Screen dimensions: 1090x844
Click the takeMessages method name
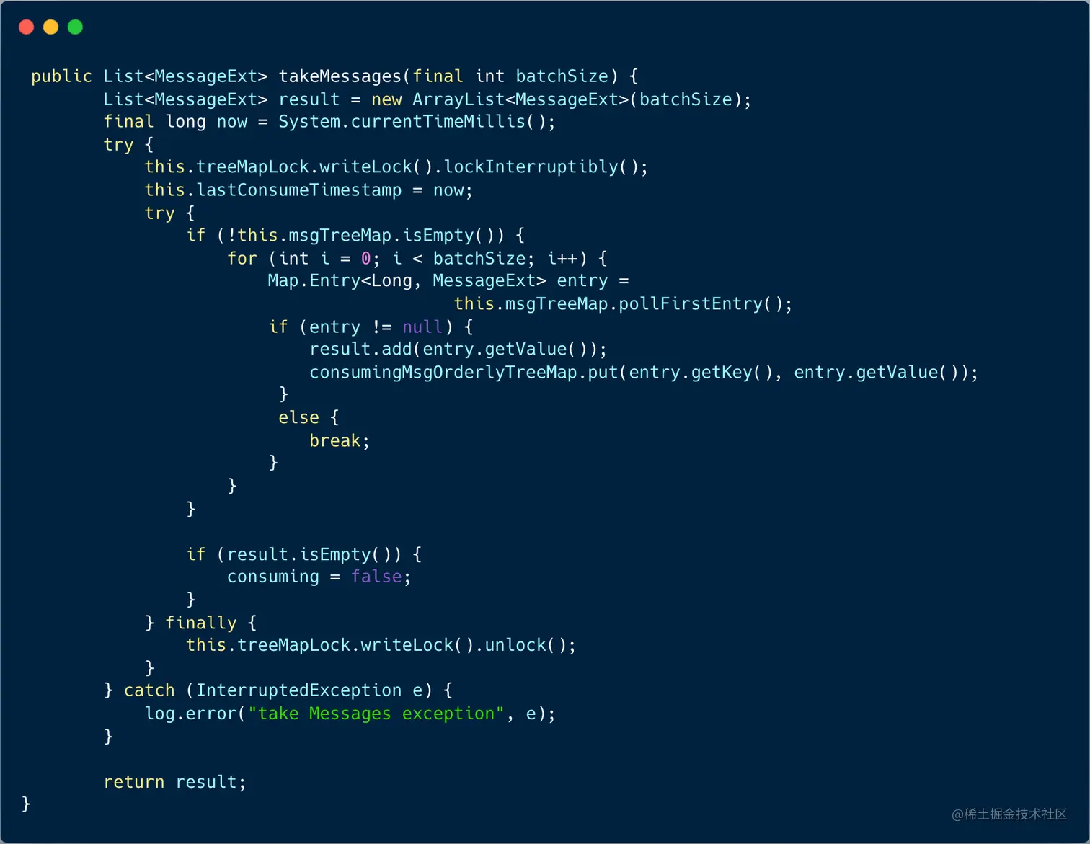tap(340, 76)
